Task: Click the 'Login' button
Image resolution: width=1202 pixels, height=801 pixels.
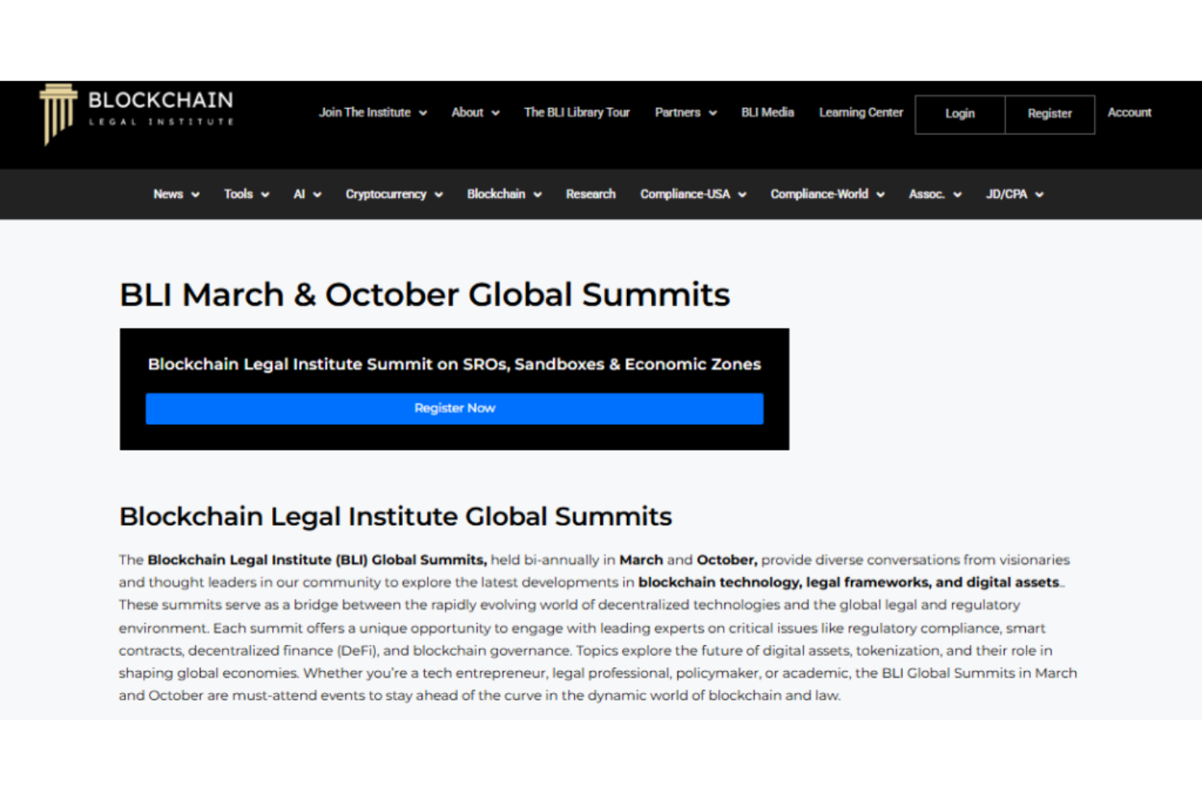Action: (x=959, y=114)
